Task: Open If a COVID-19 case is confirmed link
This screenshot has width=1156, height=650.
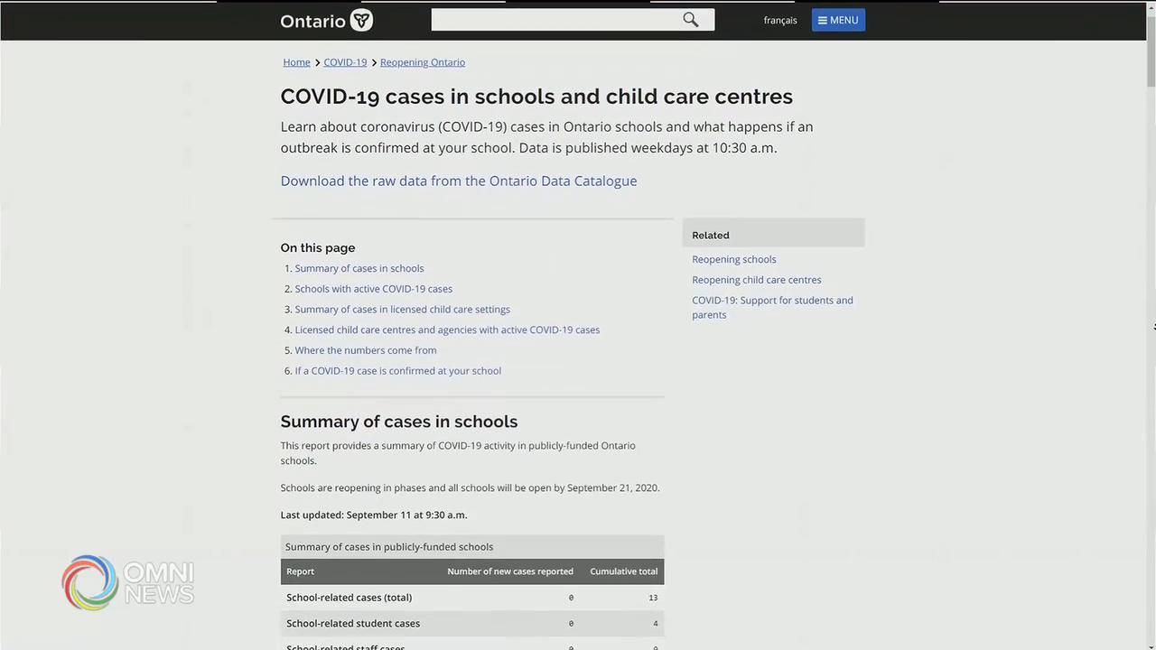Action: click(x=397, y=371)
